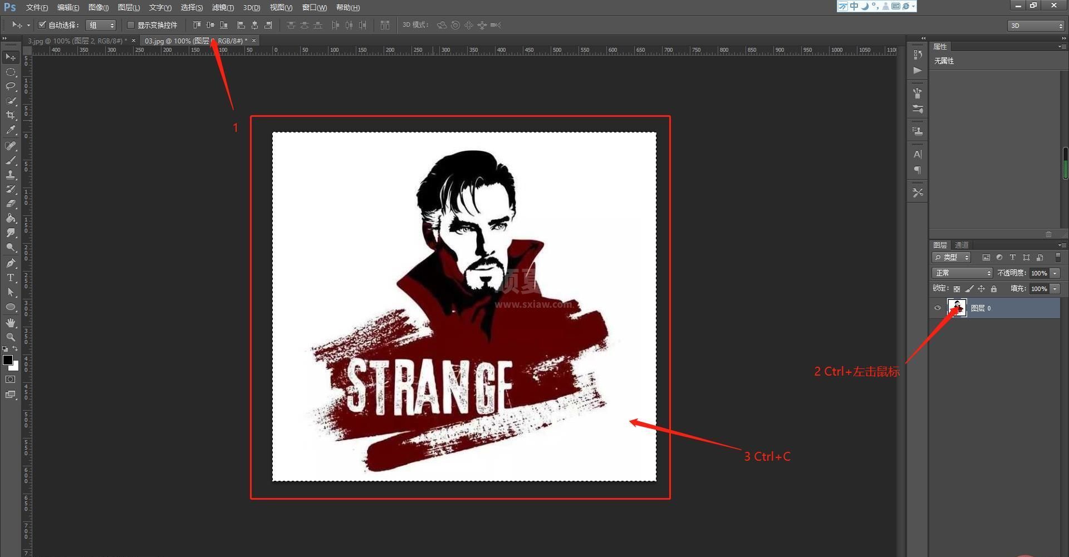The image size is (1069, 557).
Task: Select the Ellipse shape tool
Action: point(11,307)
